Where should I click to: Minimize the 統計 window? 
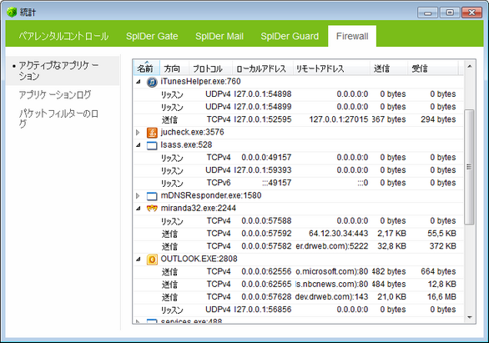[428, 13]
